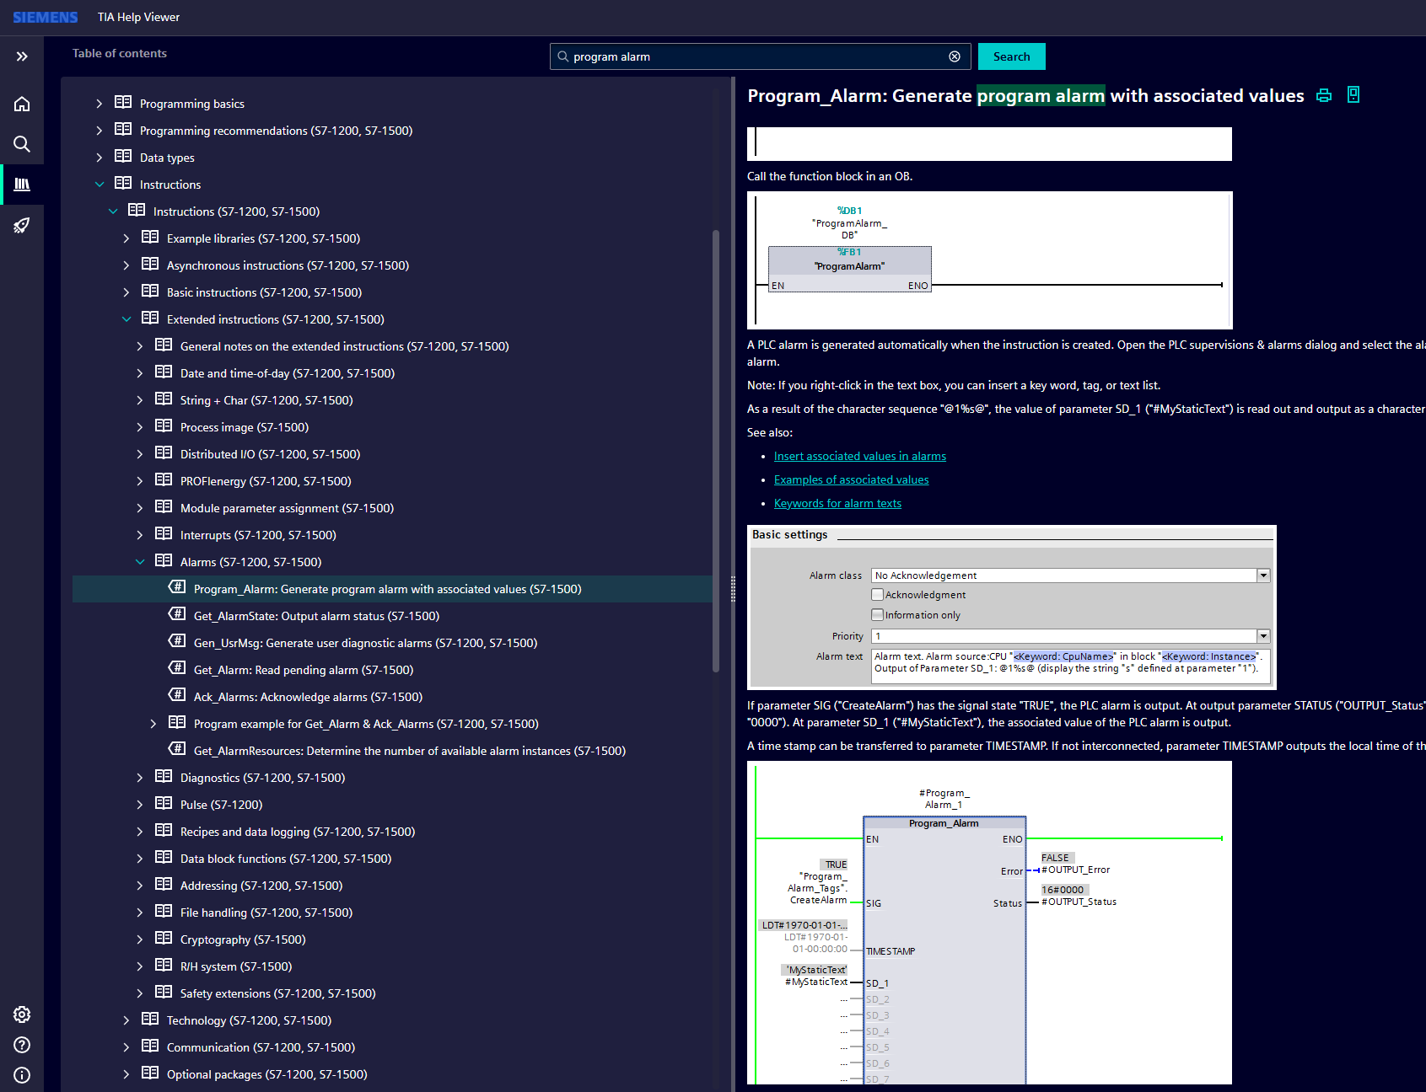Tick the Acknowledgment checkbox
This screenshot has height=1092, width=1426.
(x=878, y=595)
